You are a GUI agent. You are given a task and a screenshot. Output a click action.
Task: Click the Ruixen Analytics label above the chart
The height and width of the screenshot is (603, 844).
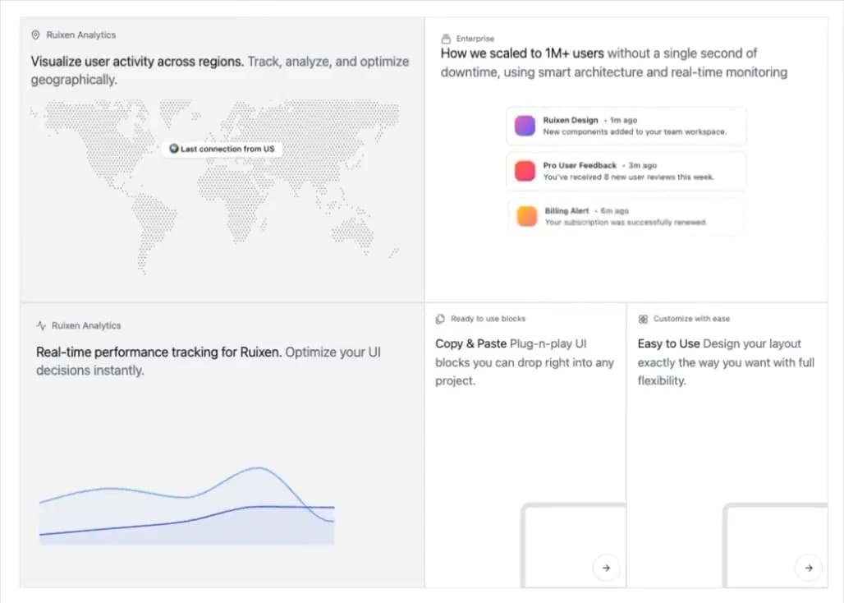(x=86, y=325)
